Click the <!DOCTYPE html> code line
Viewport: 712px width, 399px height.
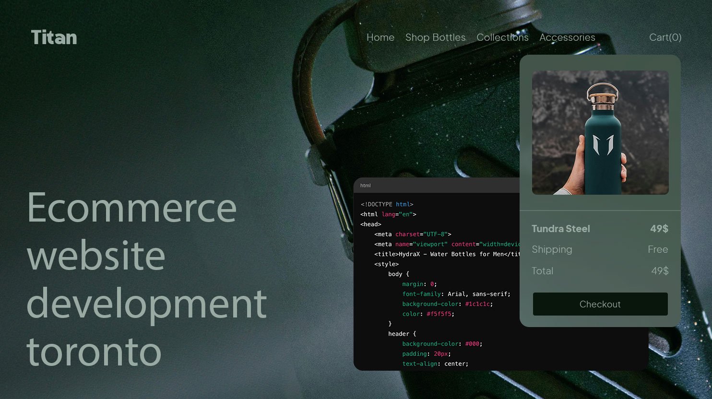387,204
